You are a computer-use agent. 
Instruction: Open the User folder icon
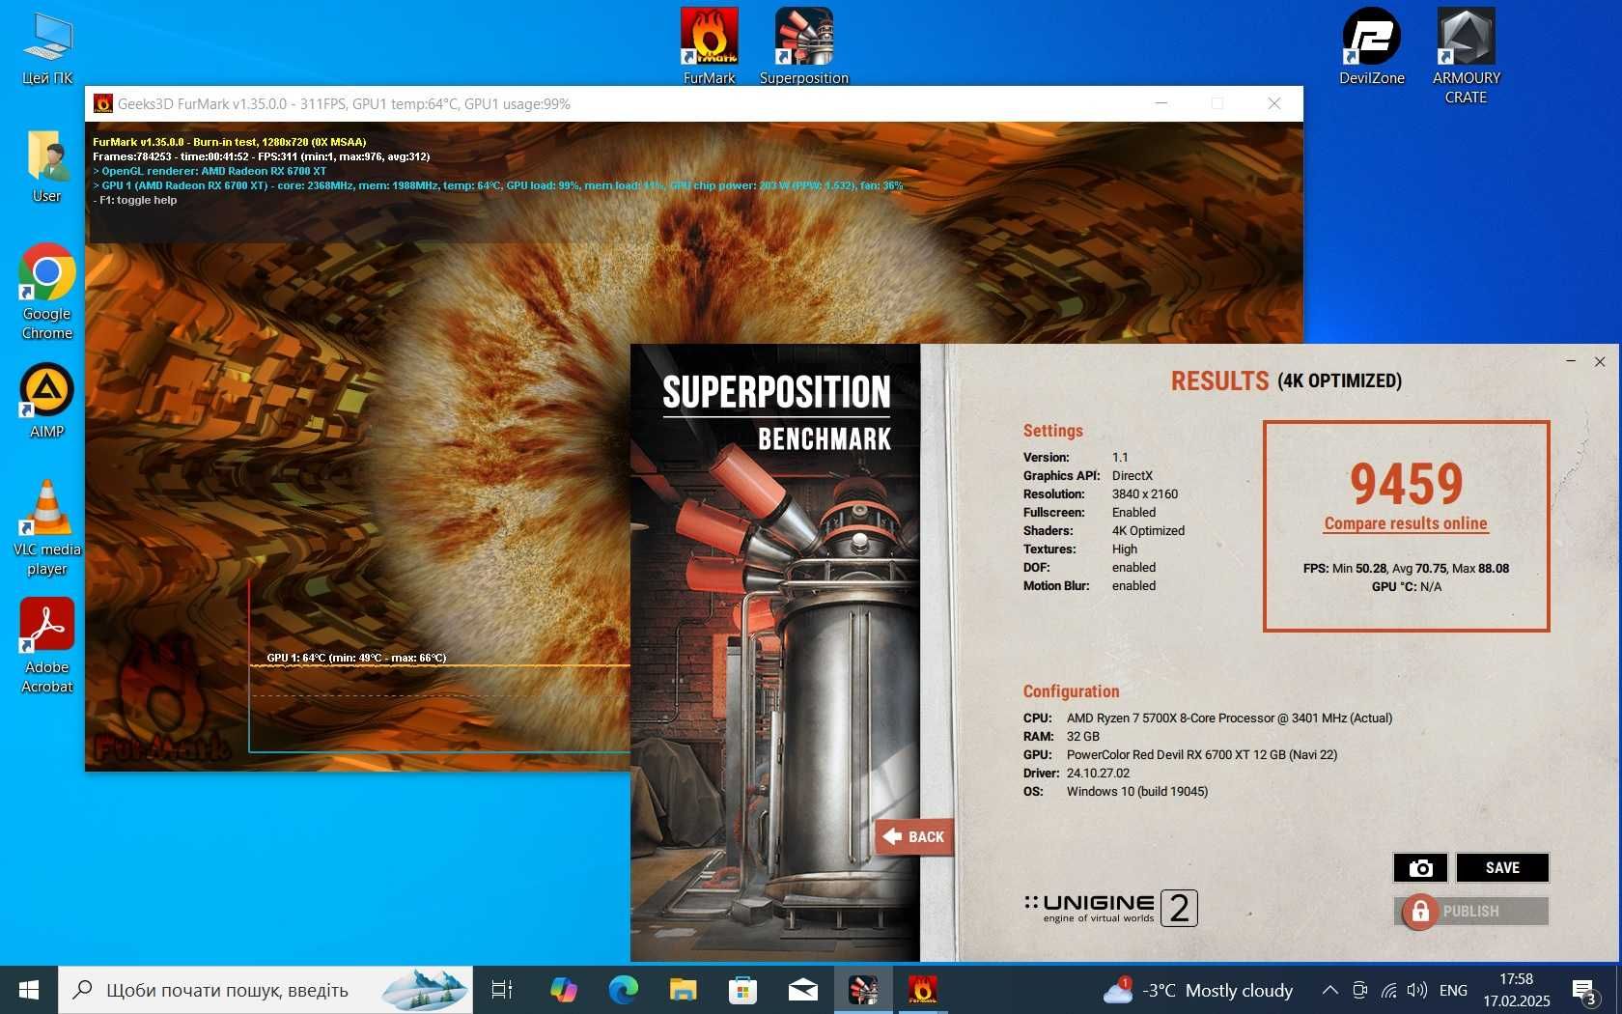47,166
